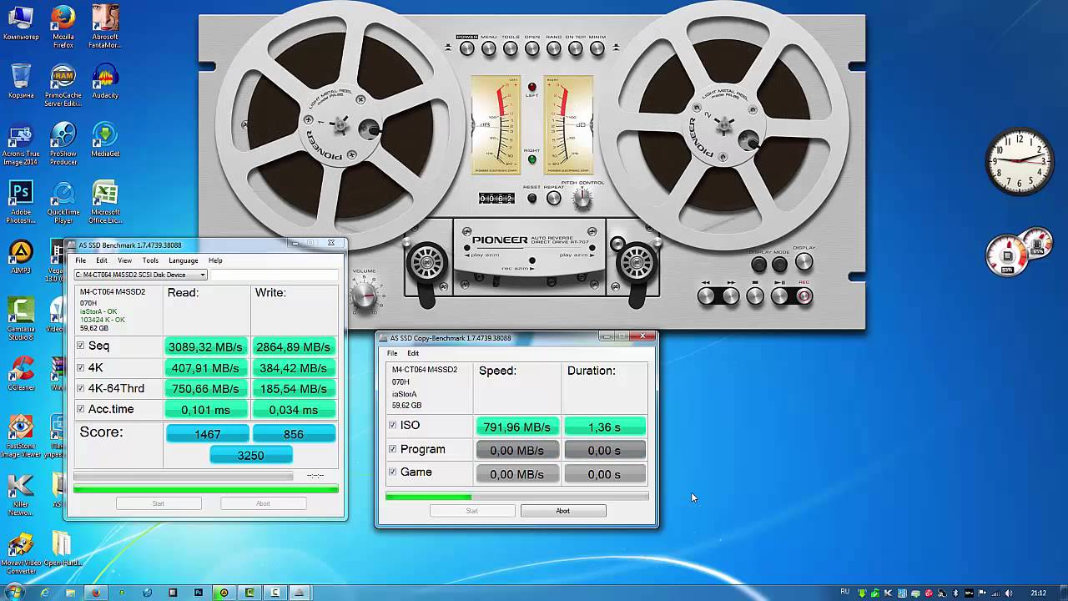The height and width of the screenshot is (601, 1068).
Task: Open Tools menu in AS SSD Benchmark
Action: (150, 260)
